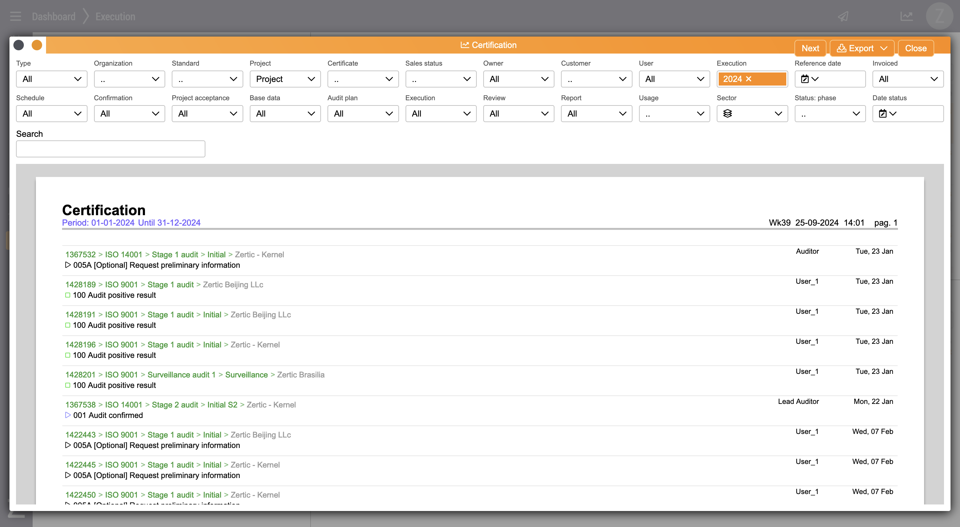Click the paper plane icon in header
960x527 pixels.
(x=843, y=16)
